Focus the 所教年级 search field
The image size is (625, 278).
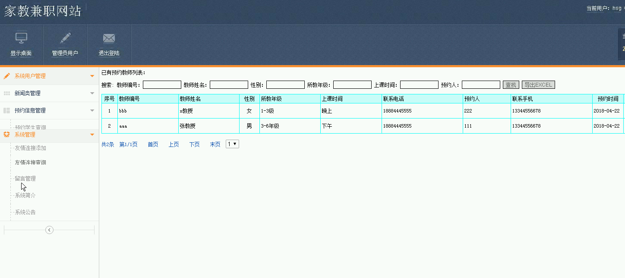(x=352, y=85)
